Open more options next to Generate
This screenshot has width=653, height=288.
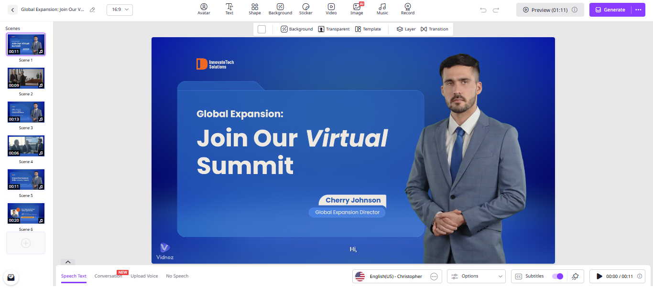(x=638, y=10)
